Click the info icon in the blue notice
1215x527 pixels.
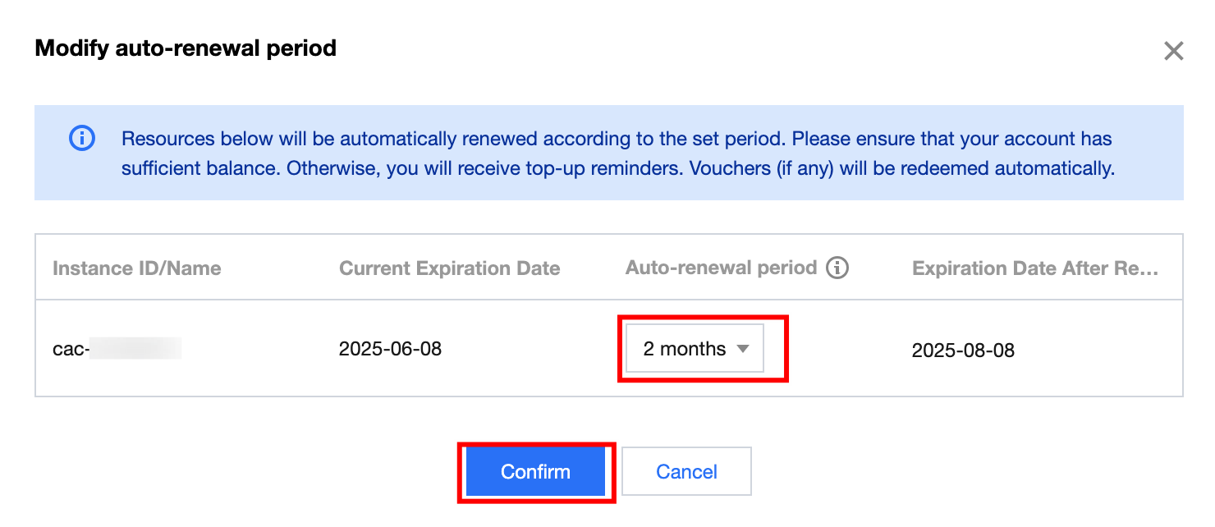81,139
